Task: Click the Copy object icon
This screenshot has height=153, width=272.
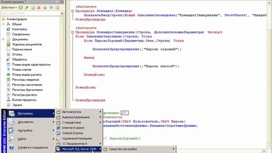Action: (x=33, y=8)
